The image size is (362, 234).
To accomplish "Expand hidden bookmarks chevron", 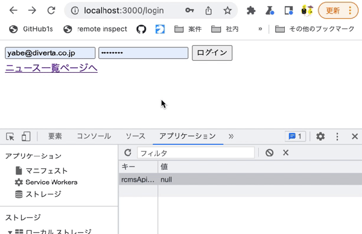I will (x=260, y=29).
